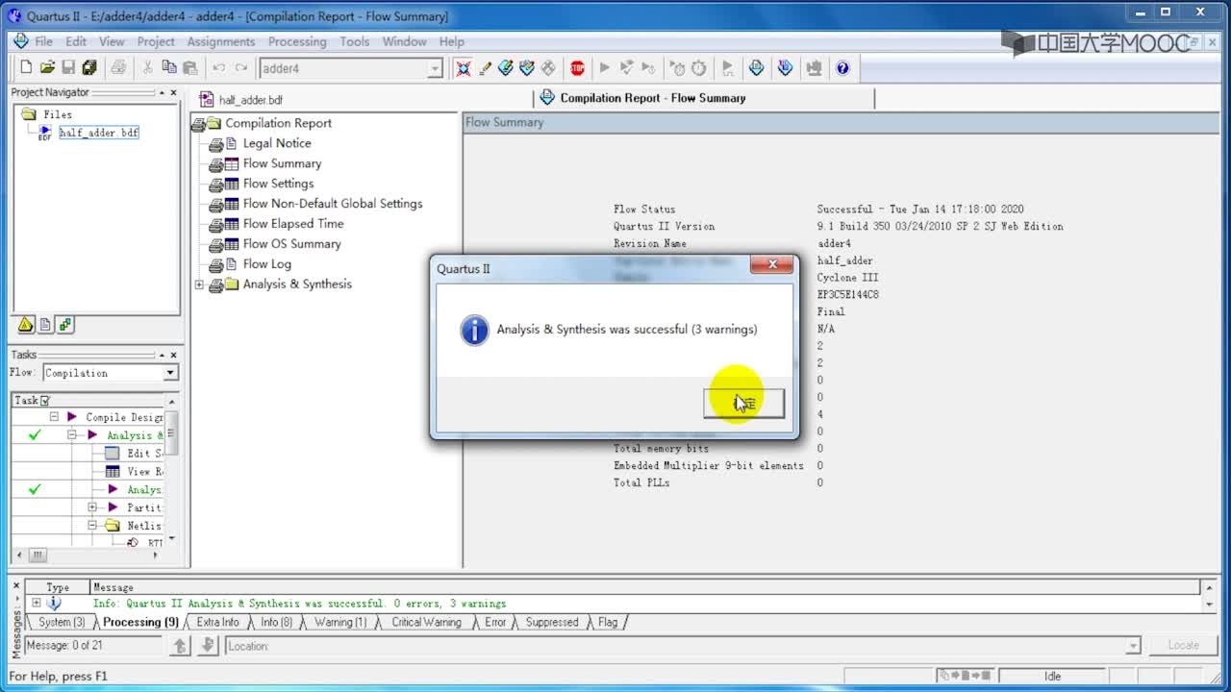Screen dimensions: 1231x692
Task: Switch to the Critical Warning messages tab
Action: 426,622
